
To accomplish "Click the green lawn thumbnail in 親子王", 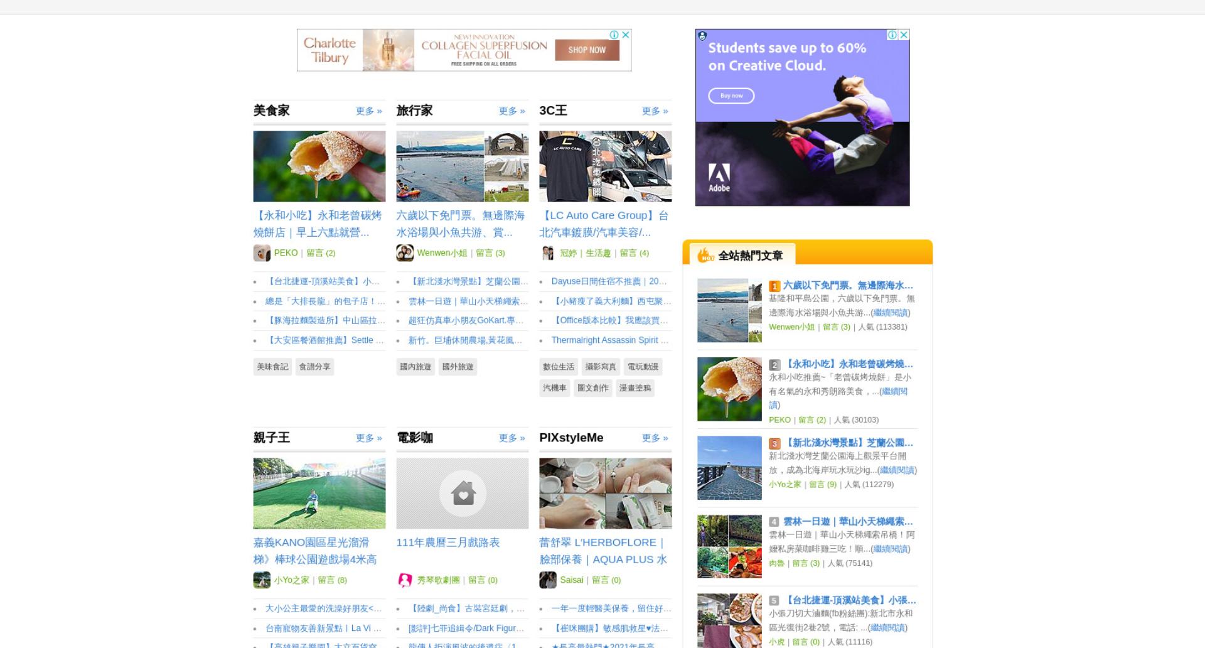I will 319,494.
